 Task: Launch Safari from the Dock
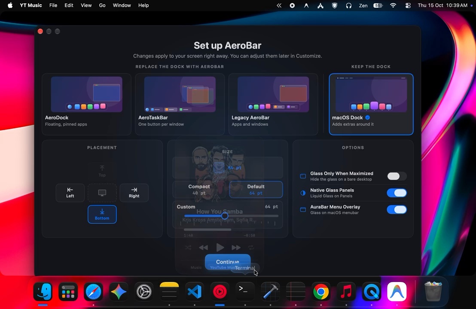click(93, 292)
